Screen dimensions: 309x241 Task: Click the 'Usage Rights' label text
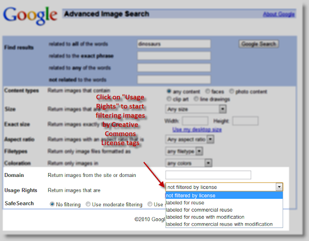coord(21,190)
